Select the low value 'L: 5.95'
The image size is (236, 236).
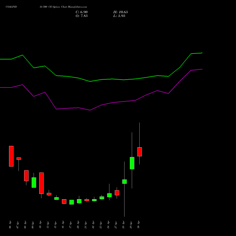pos(119,16)
